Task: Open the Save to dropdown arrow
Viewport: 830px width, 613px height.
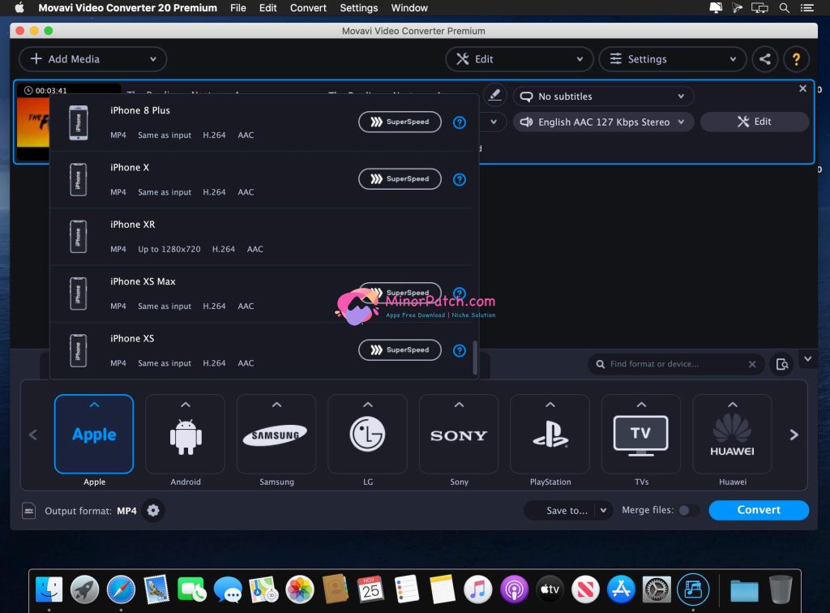Action: point(603,510)
